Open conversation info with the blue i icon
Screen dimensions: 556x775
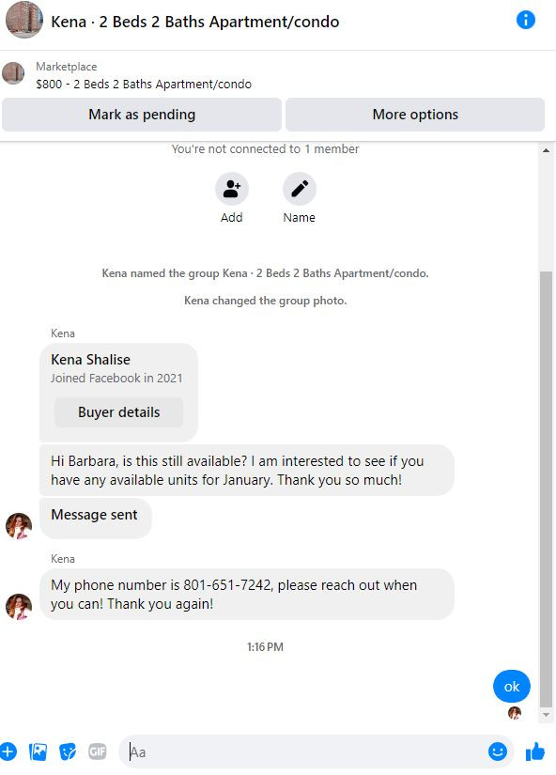[x=525, y=21]
